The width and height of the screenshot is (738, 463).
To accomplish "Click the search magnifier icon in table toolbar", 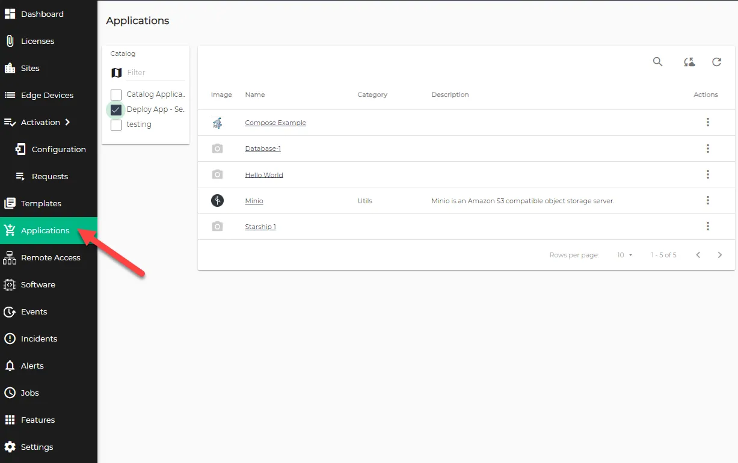I will click(658, 62).
